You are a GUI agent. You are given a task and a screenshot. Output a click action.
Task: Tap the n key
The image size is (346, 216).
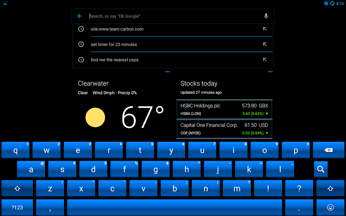click(x=206, y=188)
